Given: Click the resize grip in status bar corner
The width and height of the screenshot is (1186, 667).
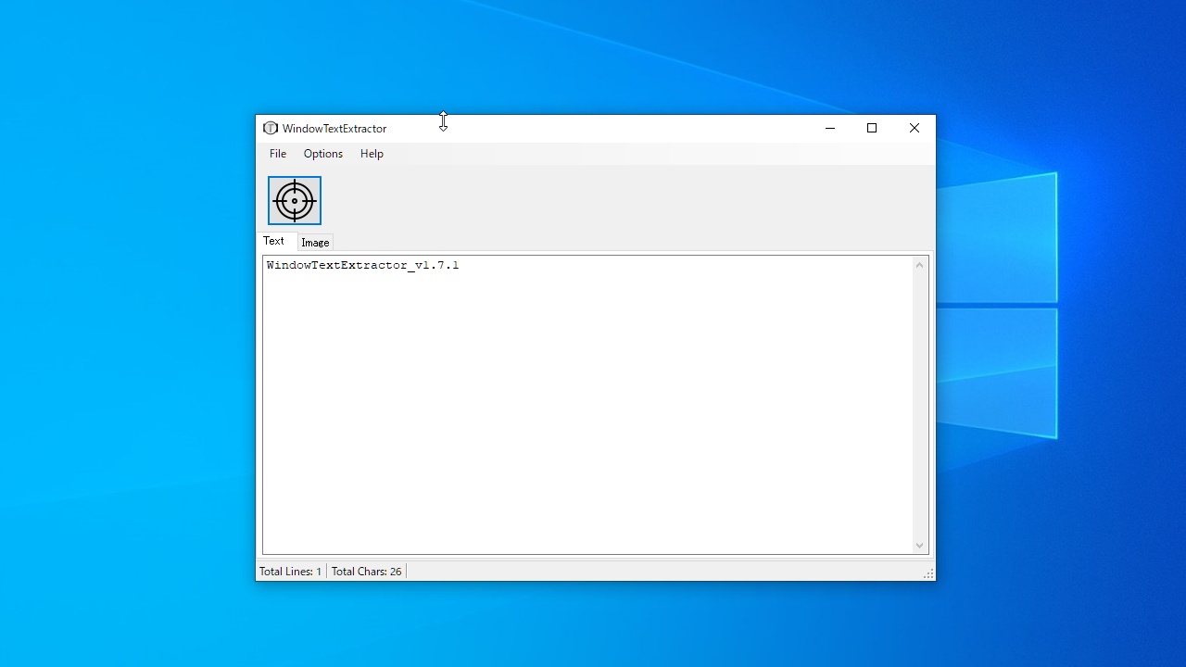Looking at the screenshot, I should (928, 574).
